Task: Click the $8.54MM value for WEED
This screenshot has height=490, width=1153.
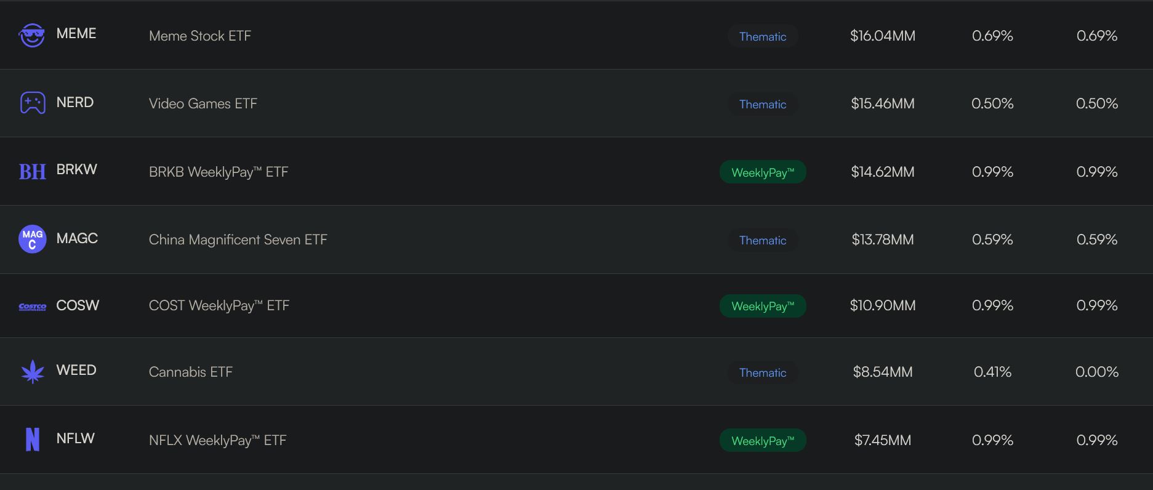Action: pos(883,372)
